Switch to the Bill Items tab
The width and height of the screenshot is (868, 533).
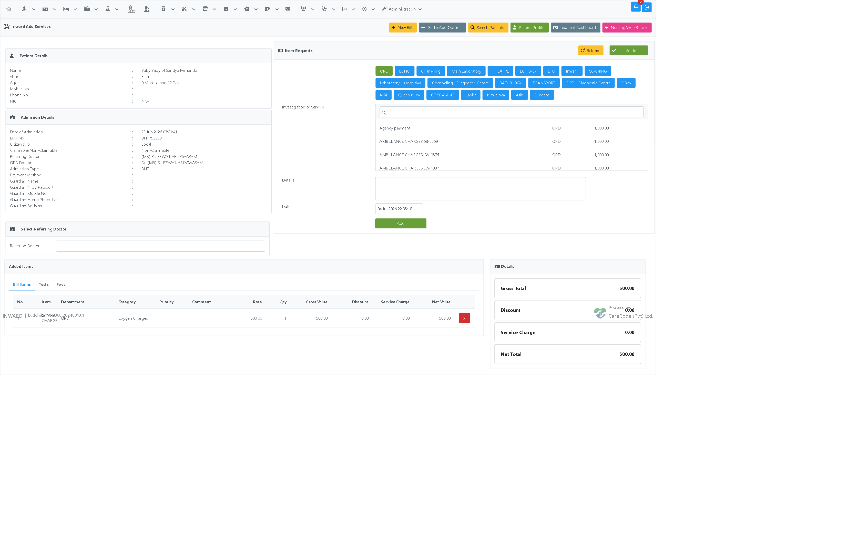[22, 285]
